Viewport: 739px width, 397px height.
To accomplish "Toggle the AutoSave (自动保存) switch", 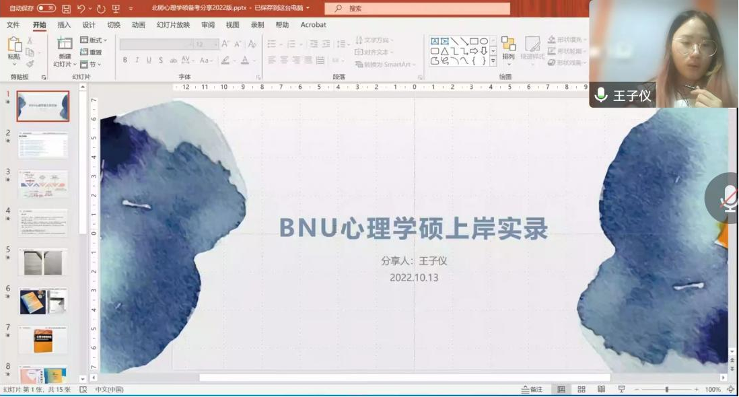I will pyautogui.click(x=46, y=9).
